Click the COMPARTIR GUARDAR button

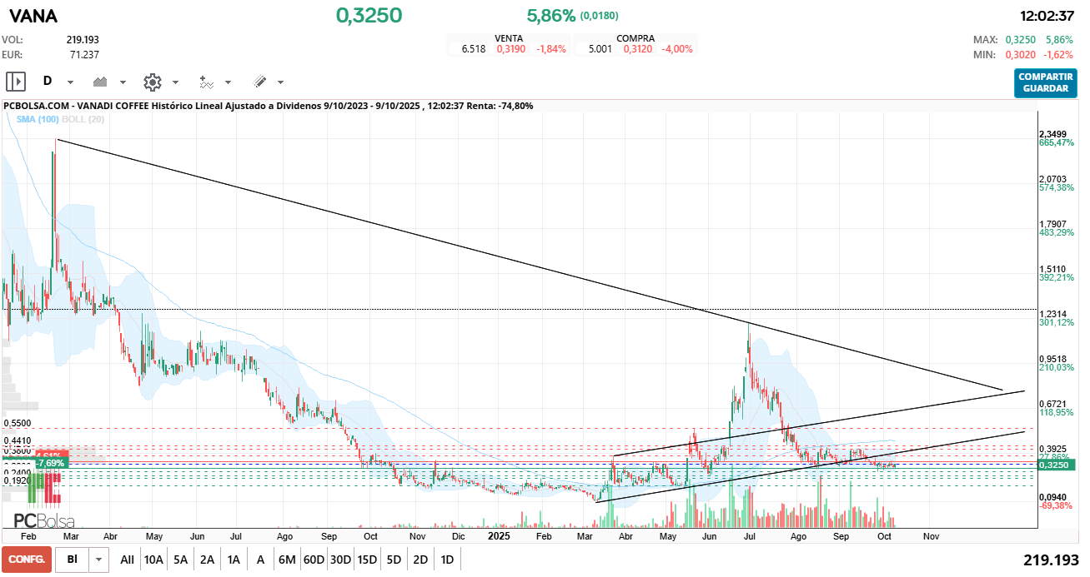point(1045,82)
